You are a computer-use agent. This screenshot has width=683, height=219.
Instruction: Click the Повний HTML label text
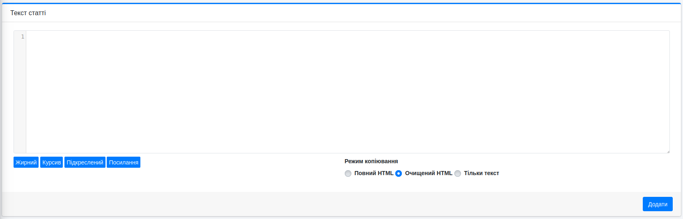pos(374,173)
